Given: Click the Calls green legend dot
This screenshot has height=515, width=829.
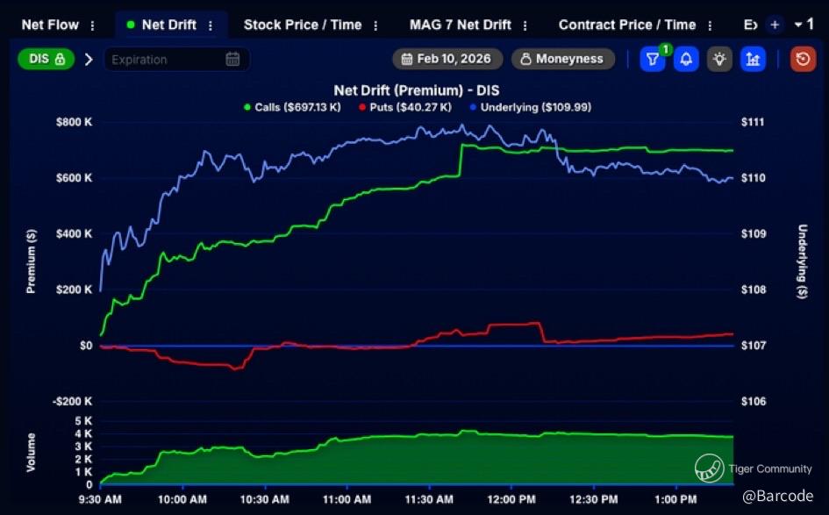Looking at the screenshot, I should (x=247, y=107).
